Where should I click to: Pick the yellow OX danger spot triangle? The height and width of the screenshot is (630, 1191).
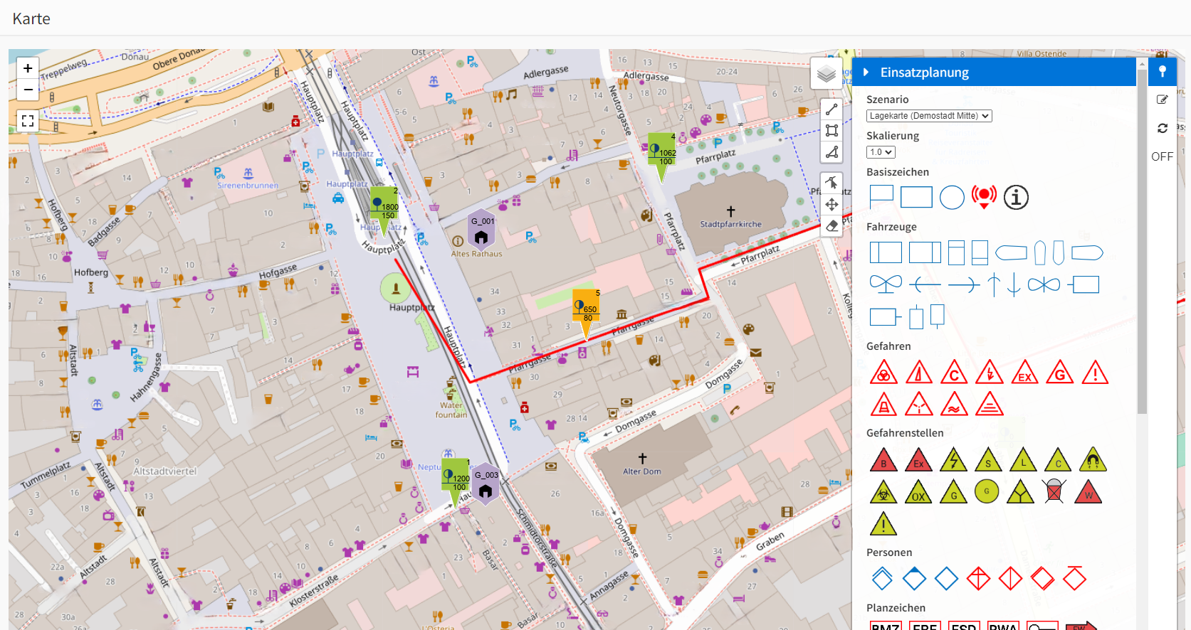tap(918, 492)
